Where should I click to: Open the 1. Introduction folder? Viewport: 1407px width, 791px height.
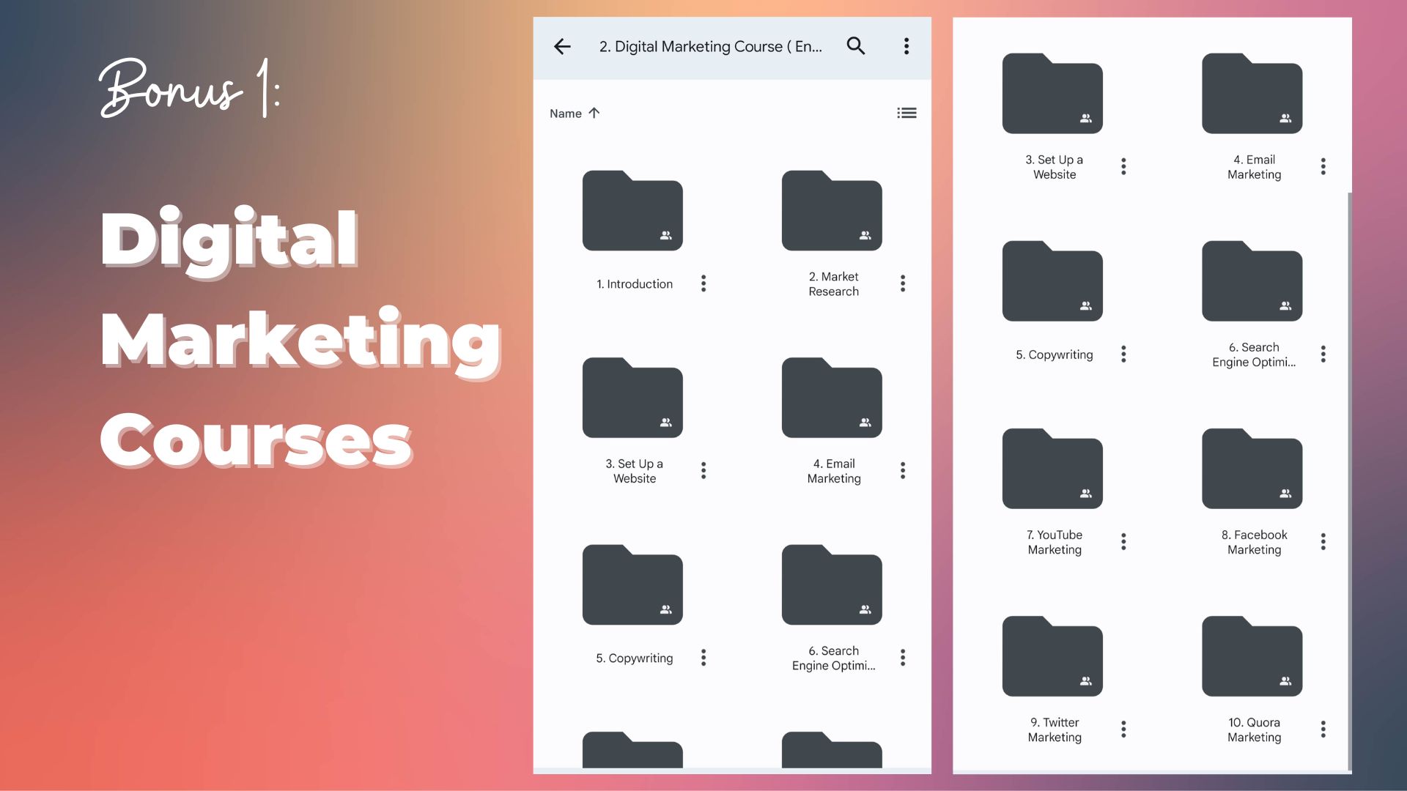pos(632,211)
